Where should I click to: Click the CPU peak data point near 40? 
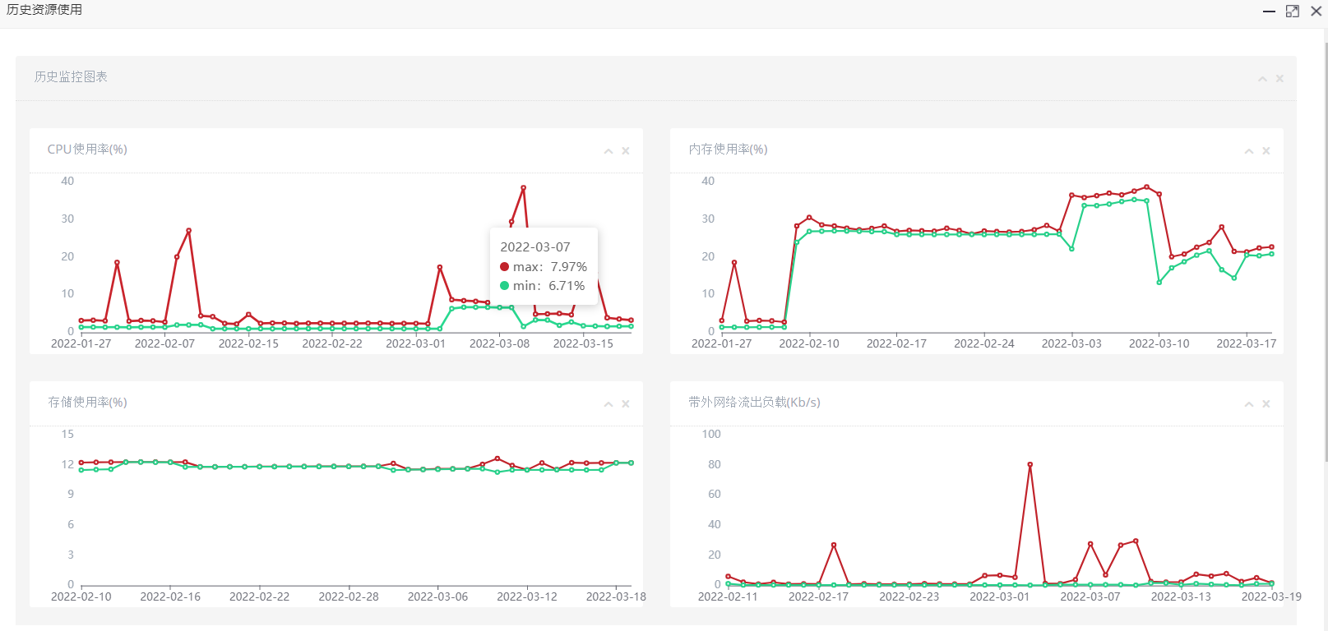pos(523,188)
